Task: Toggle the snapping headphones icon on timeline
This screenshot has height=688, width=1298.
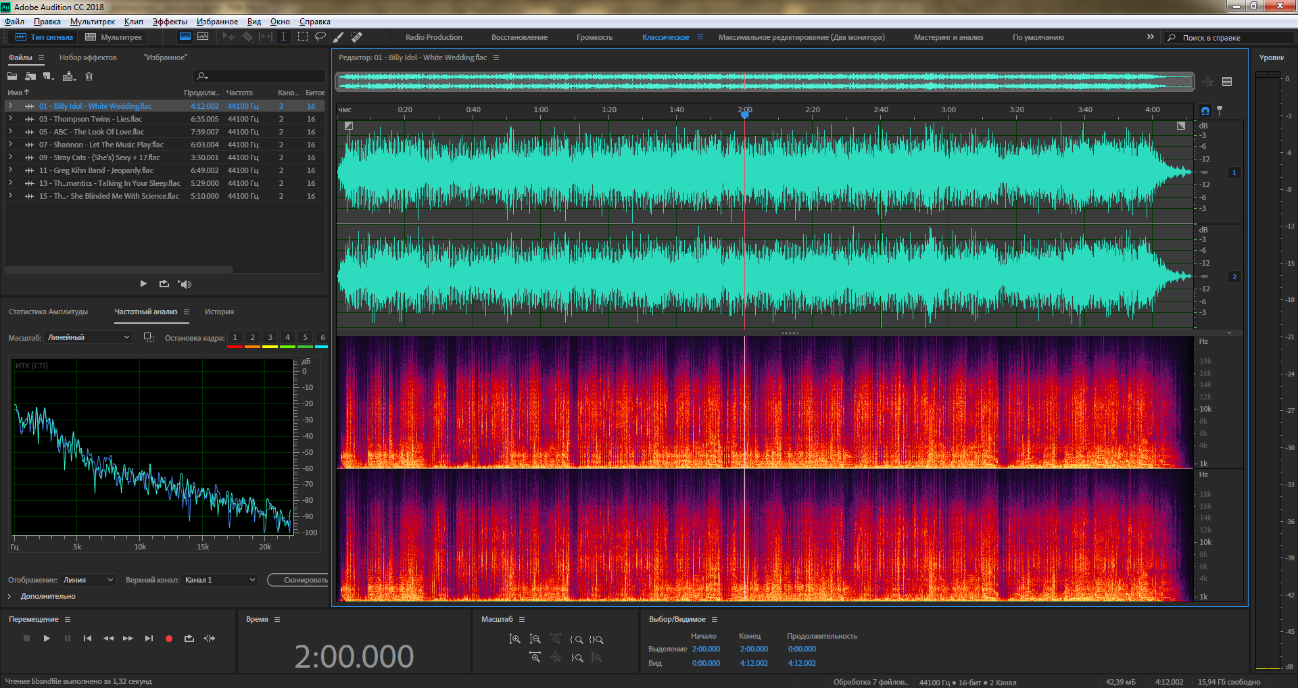Action: [1205, 110]
